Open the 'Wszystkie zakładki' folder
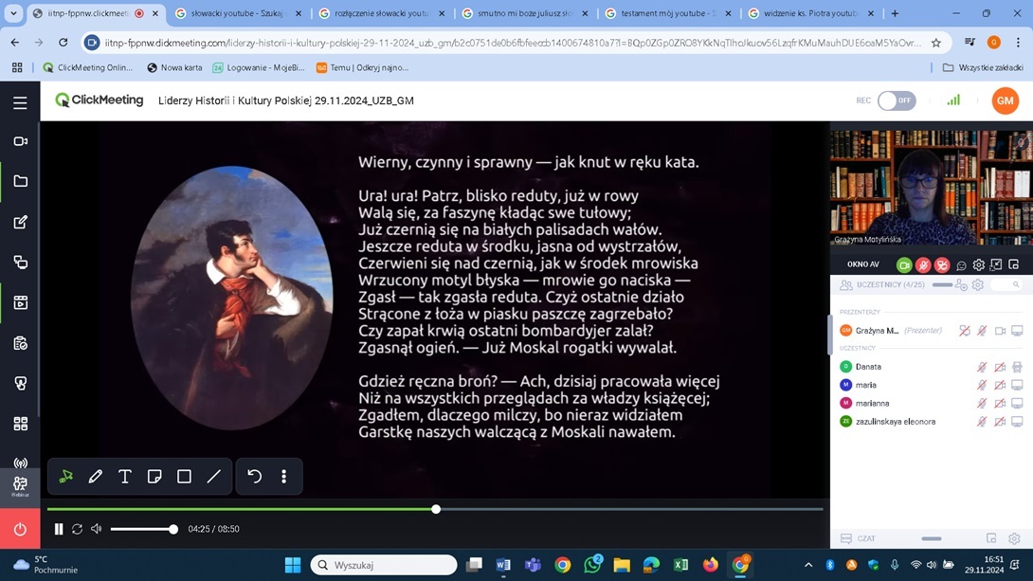Image resolution: width=1033 pixels, height=581 pixels. tap(983, 67)
